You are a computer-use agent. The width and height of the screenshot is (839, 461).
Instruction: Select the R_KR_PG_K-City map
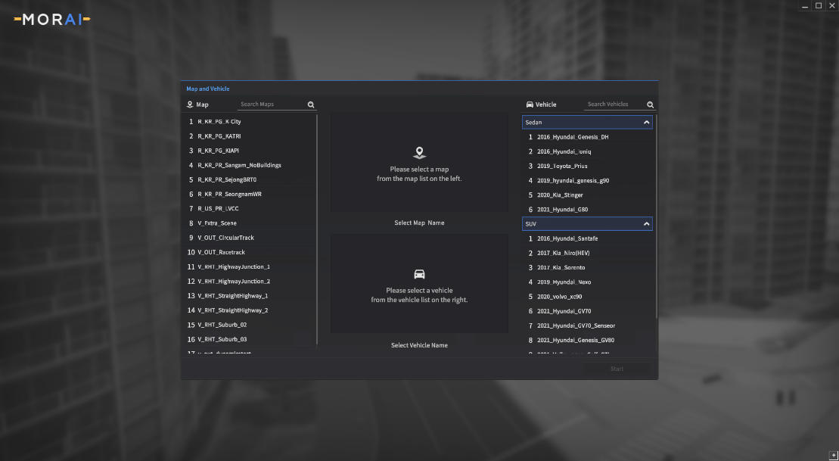click(219, 122)
